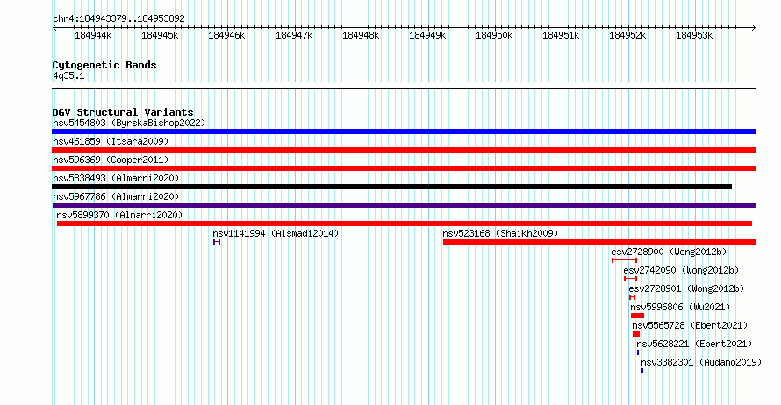Viewport: 781px width, 405px height.
Task: Select the red nsv596369 variant bar
Action: tap(404, 168)
